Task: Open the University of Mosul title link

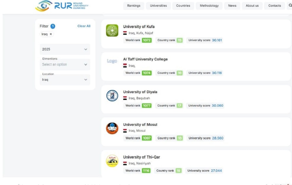Action: 140,125
